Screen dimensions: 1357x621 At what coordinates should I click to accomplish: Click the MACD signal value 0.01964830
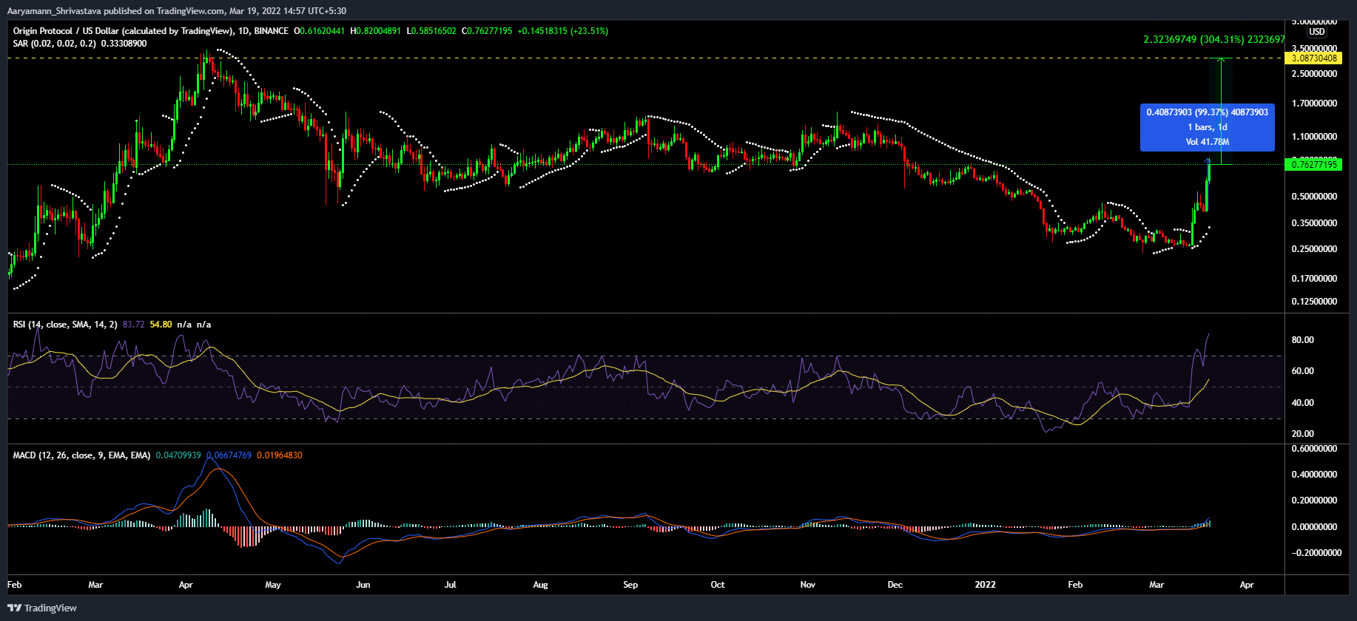click(x=279, y=455)
